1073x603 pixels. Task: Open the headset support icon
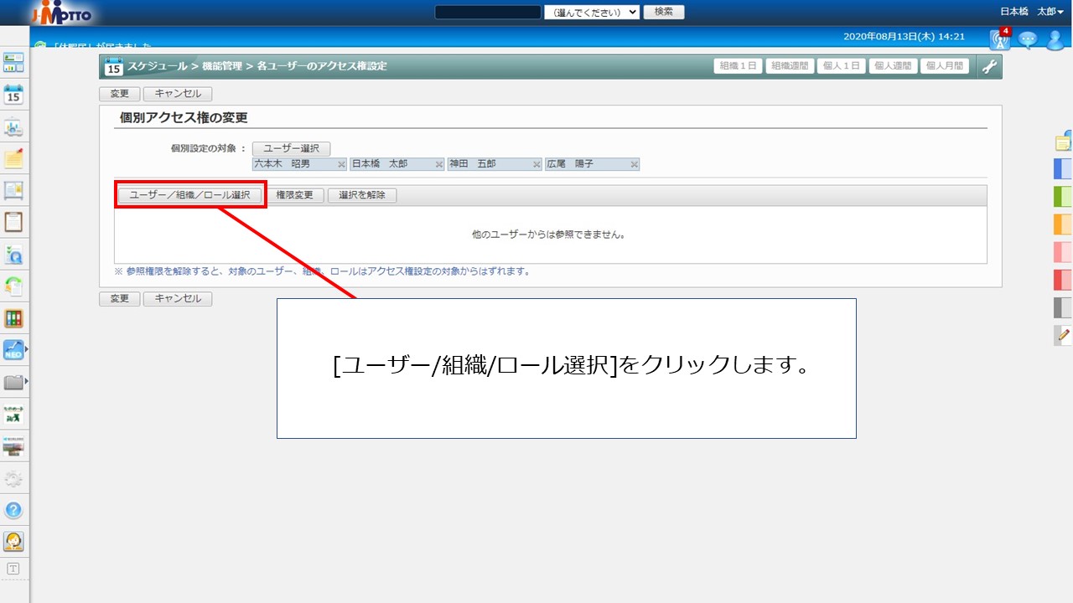click(13, 542)
